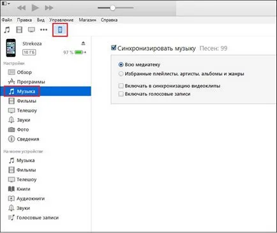This screenshot has height=233, width=277.
Task: Click the fast-forward next track button
Action: pyautogui.click(x=49, y=8)
